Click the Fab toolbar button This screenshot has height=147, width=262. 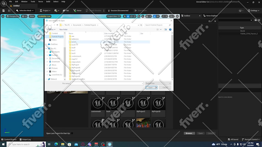click(66, 10)
